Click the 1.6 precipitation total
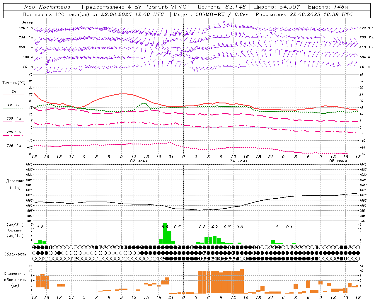The image size is (375, 300). 40,227
